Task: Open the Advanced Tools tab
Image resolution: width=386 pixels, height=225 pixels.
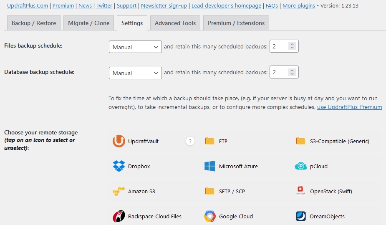Action: coord(175,23)
